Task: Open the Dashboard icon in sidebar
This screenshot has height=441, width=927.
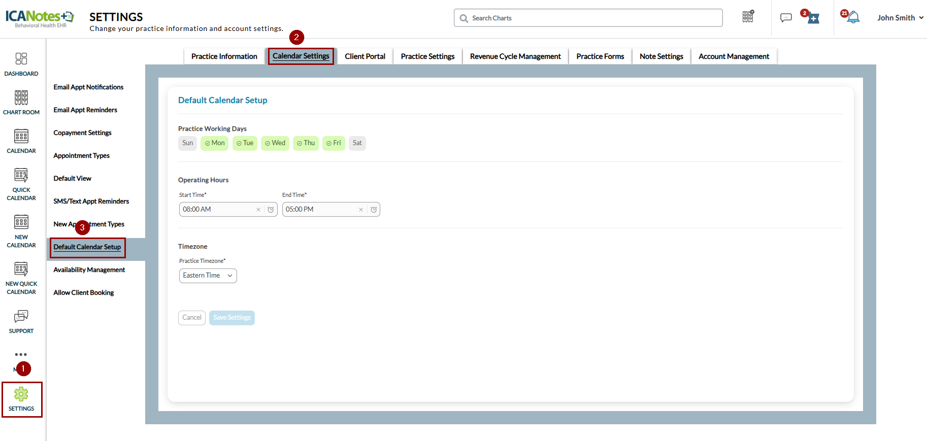Action: pyautogui.click(x=21, y=59)
